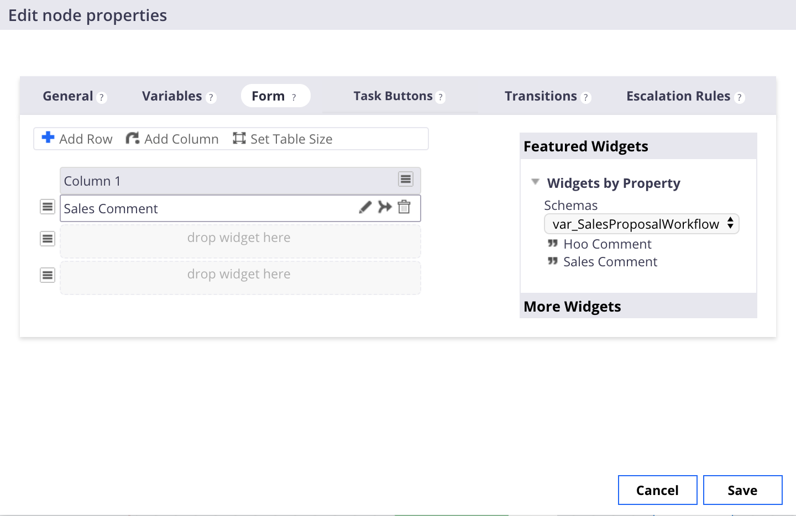This screenshot has width=796, height=516.
Task: Select the Sales Comment widget in the widget list
Action: 610,262
